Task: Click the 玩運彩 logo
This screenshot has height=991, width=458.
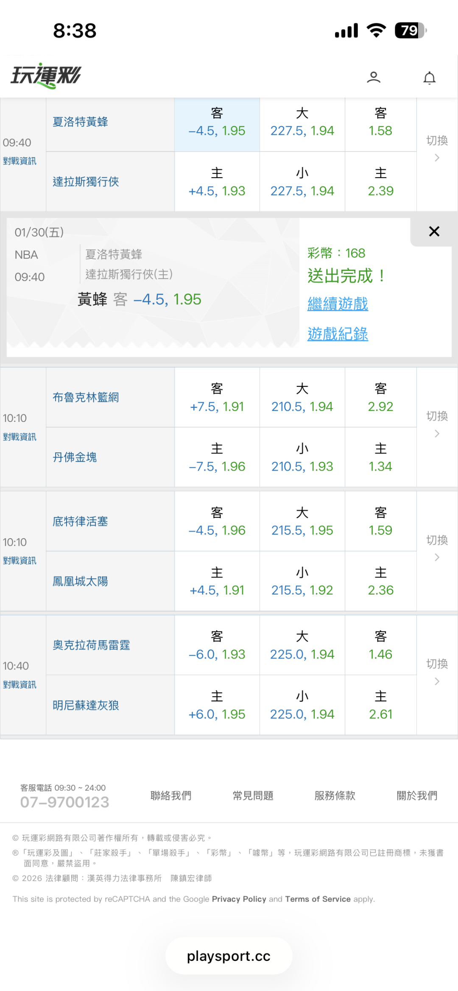Action: [46, 76]
